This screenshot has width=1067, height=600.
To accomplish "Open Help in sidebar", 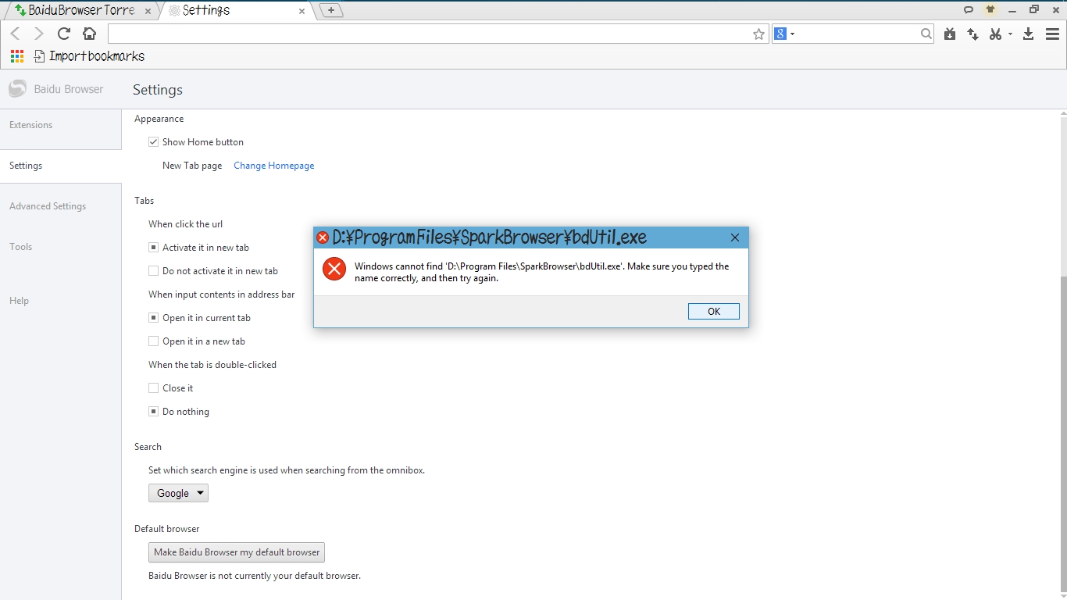I will [x=20, y=301].
